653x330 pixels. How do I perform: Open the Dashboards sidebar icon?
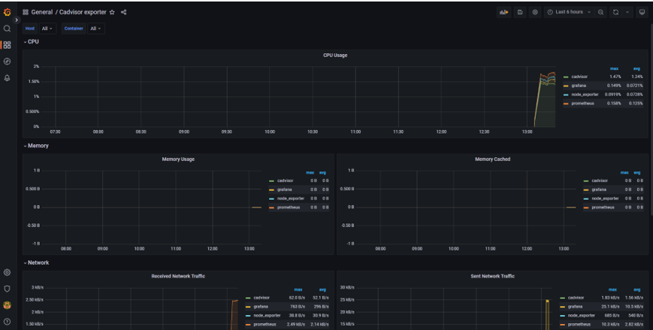pyautogui.click(x=7, y=45)
